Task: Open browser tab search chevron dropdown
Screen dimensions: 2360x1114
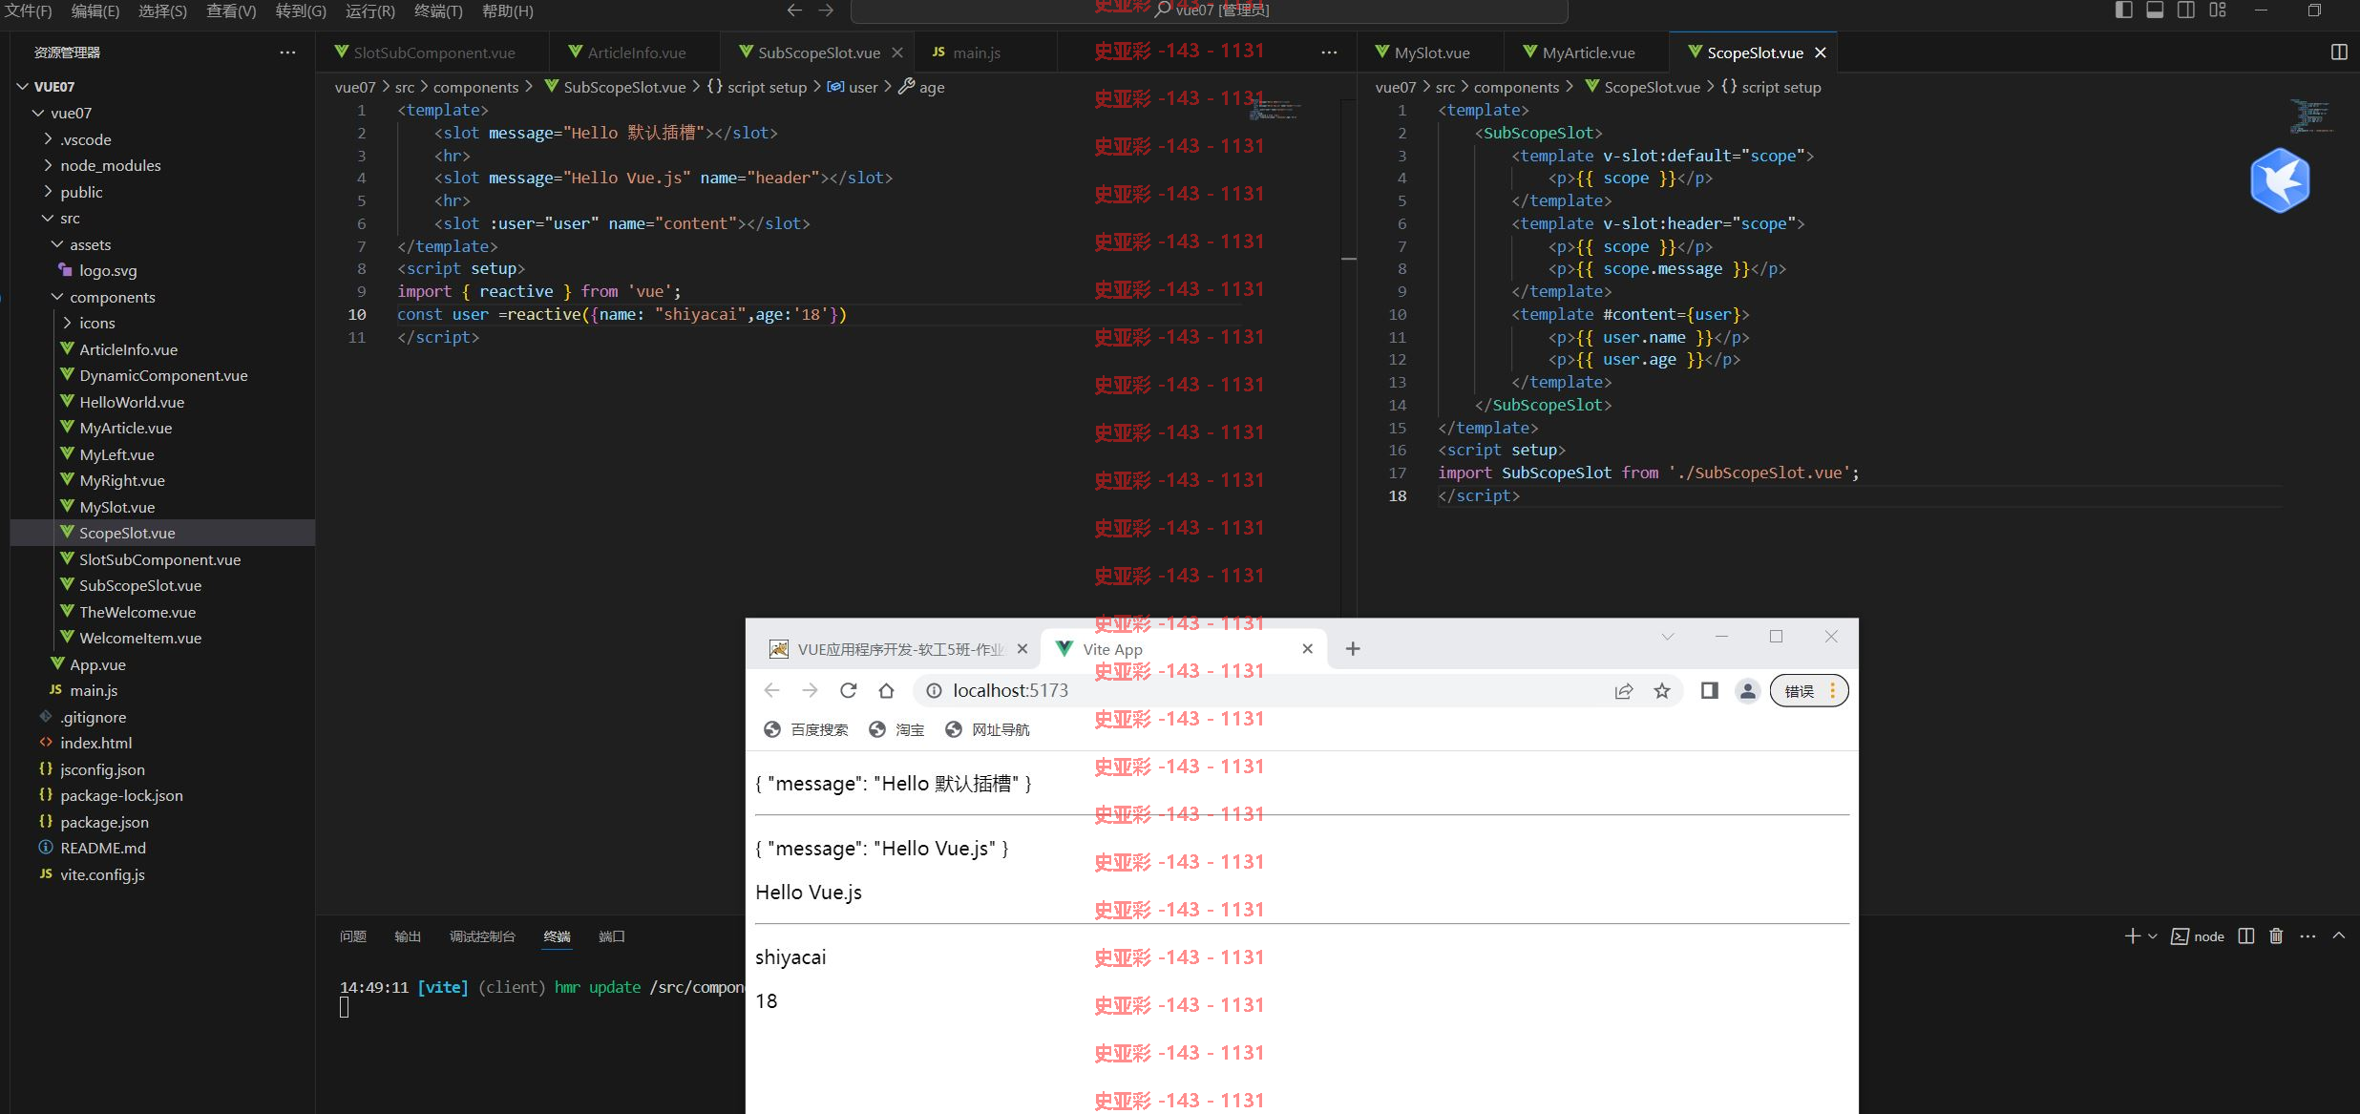Action: [x=1668, y=637]
